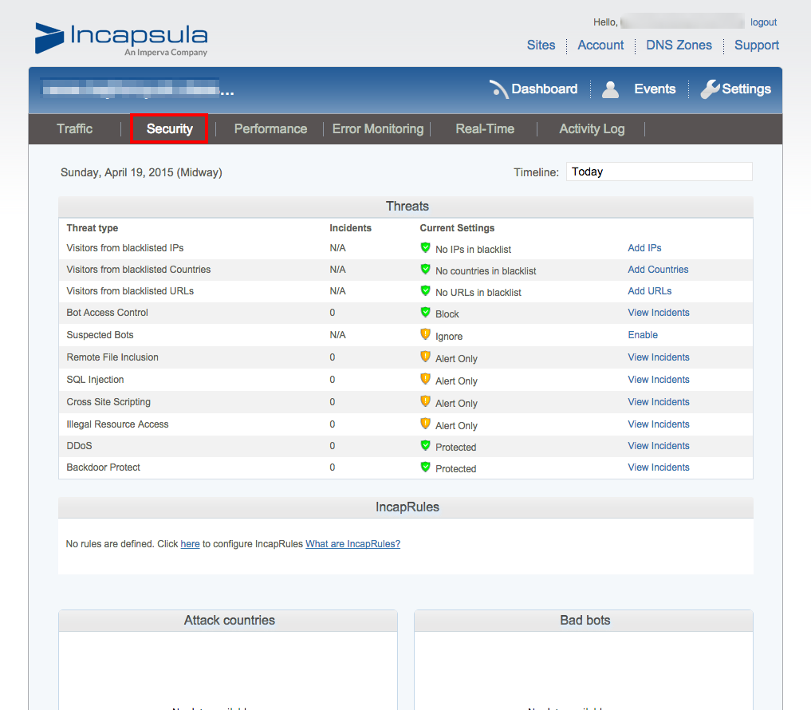Go to the Real-Time tab
This screenshot has width=811, height=710.
[485, 128]
